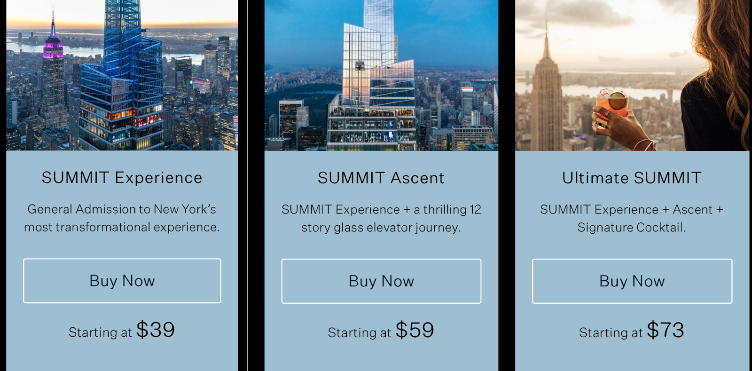Open the SUMMIT Experience night skyline image
The image size is (752, 371).
tap(122, 75)
